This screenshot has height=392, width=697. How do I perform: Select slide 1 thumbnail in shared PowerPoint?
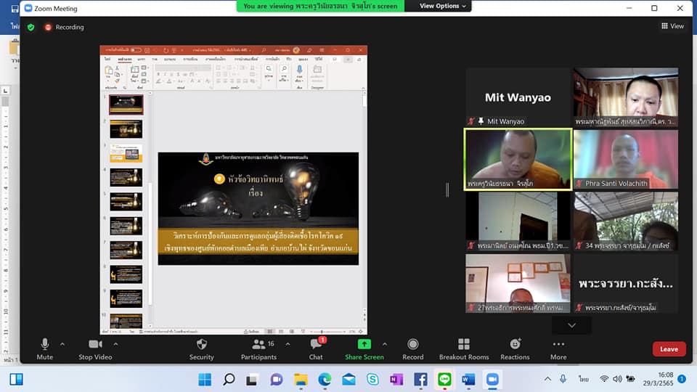126,105
